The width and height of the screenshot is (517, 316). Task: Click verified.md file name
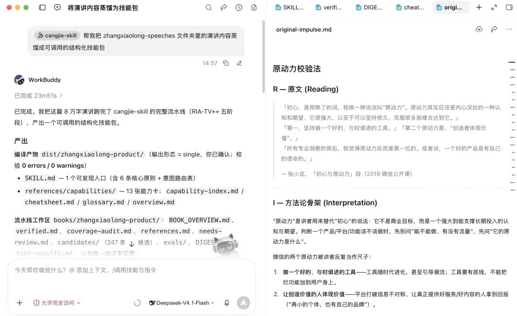point(36,231)
